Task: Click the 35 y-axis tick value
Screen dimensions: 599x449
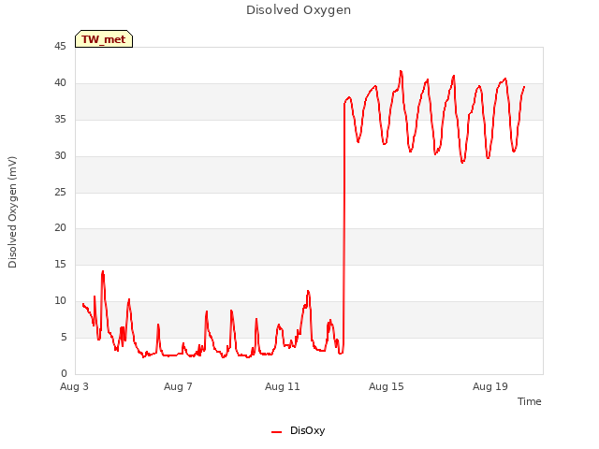Action: click(x=60, y=120)
